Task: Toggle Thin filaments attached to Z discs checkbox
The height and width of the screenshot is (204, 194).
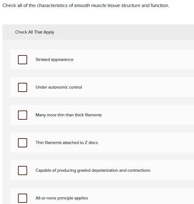Action: [x=22, y=142]
